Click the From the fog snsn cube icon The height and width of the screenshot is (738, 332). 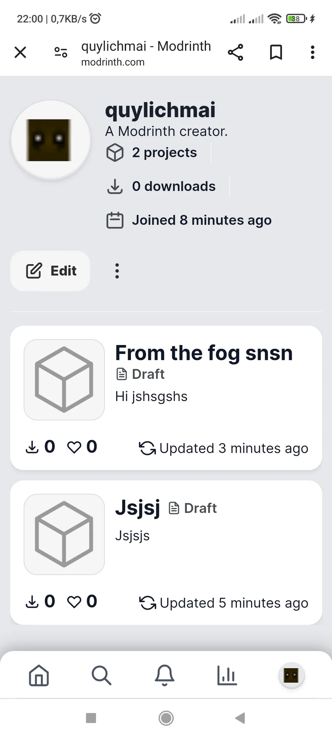point(64,380)
